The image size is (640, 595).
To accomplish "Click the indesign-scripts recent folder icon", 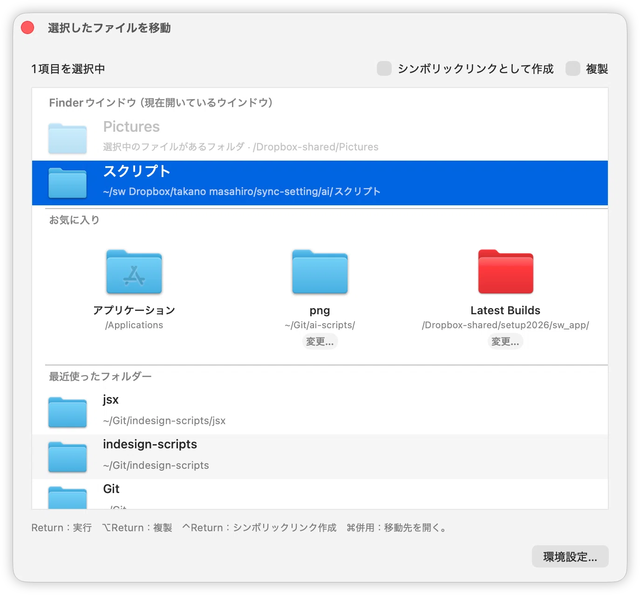I will click(68, 457).
